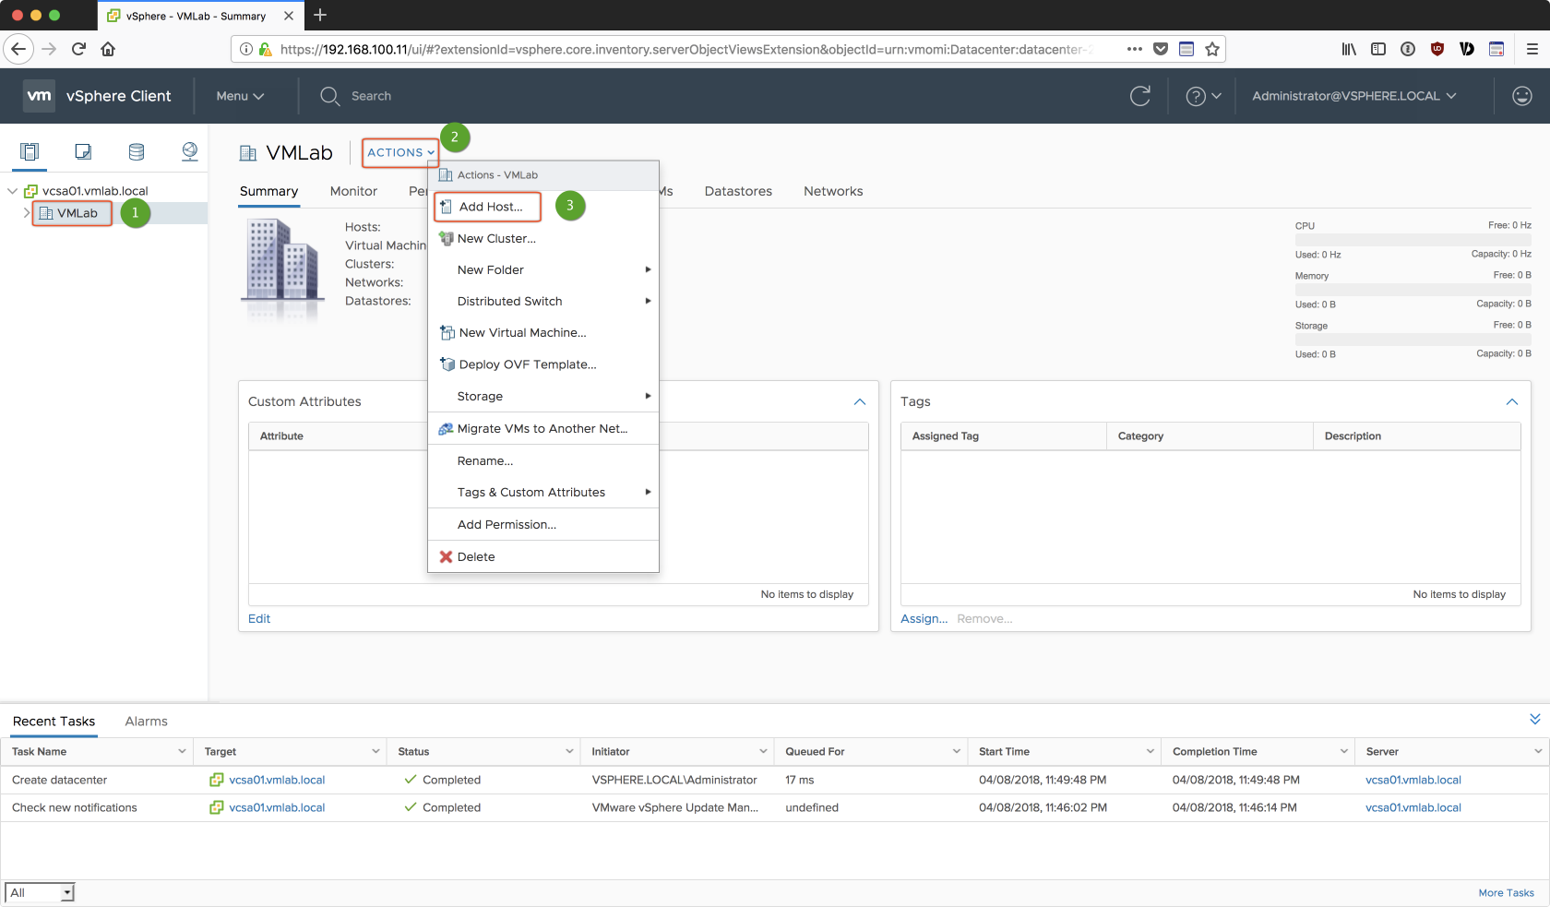This screenshot has width=1550, height=907.
Task: Switch to the Datastores tab
Action: click(737, 191)
